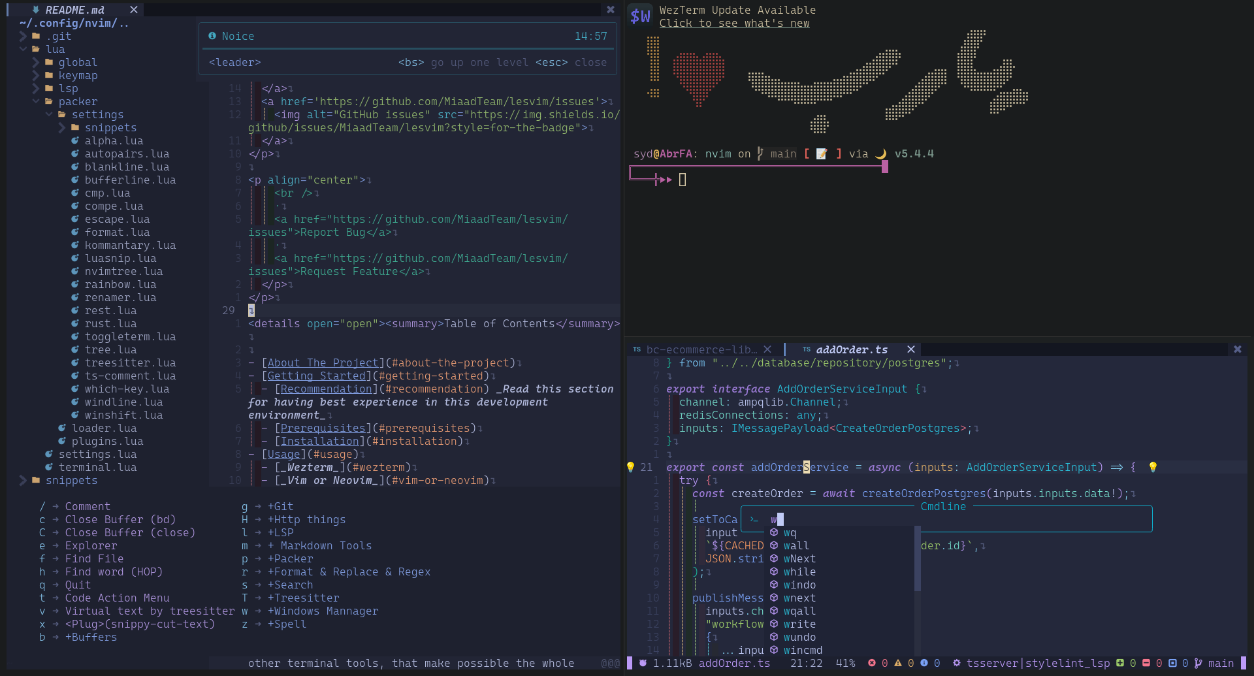Close the addOrder.ts tab
Viewport: 1254px width, 676px height.
pyautogui.click(x=911, y=349)
